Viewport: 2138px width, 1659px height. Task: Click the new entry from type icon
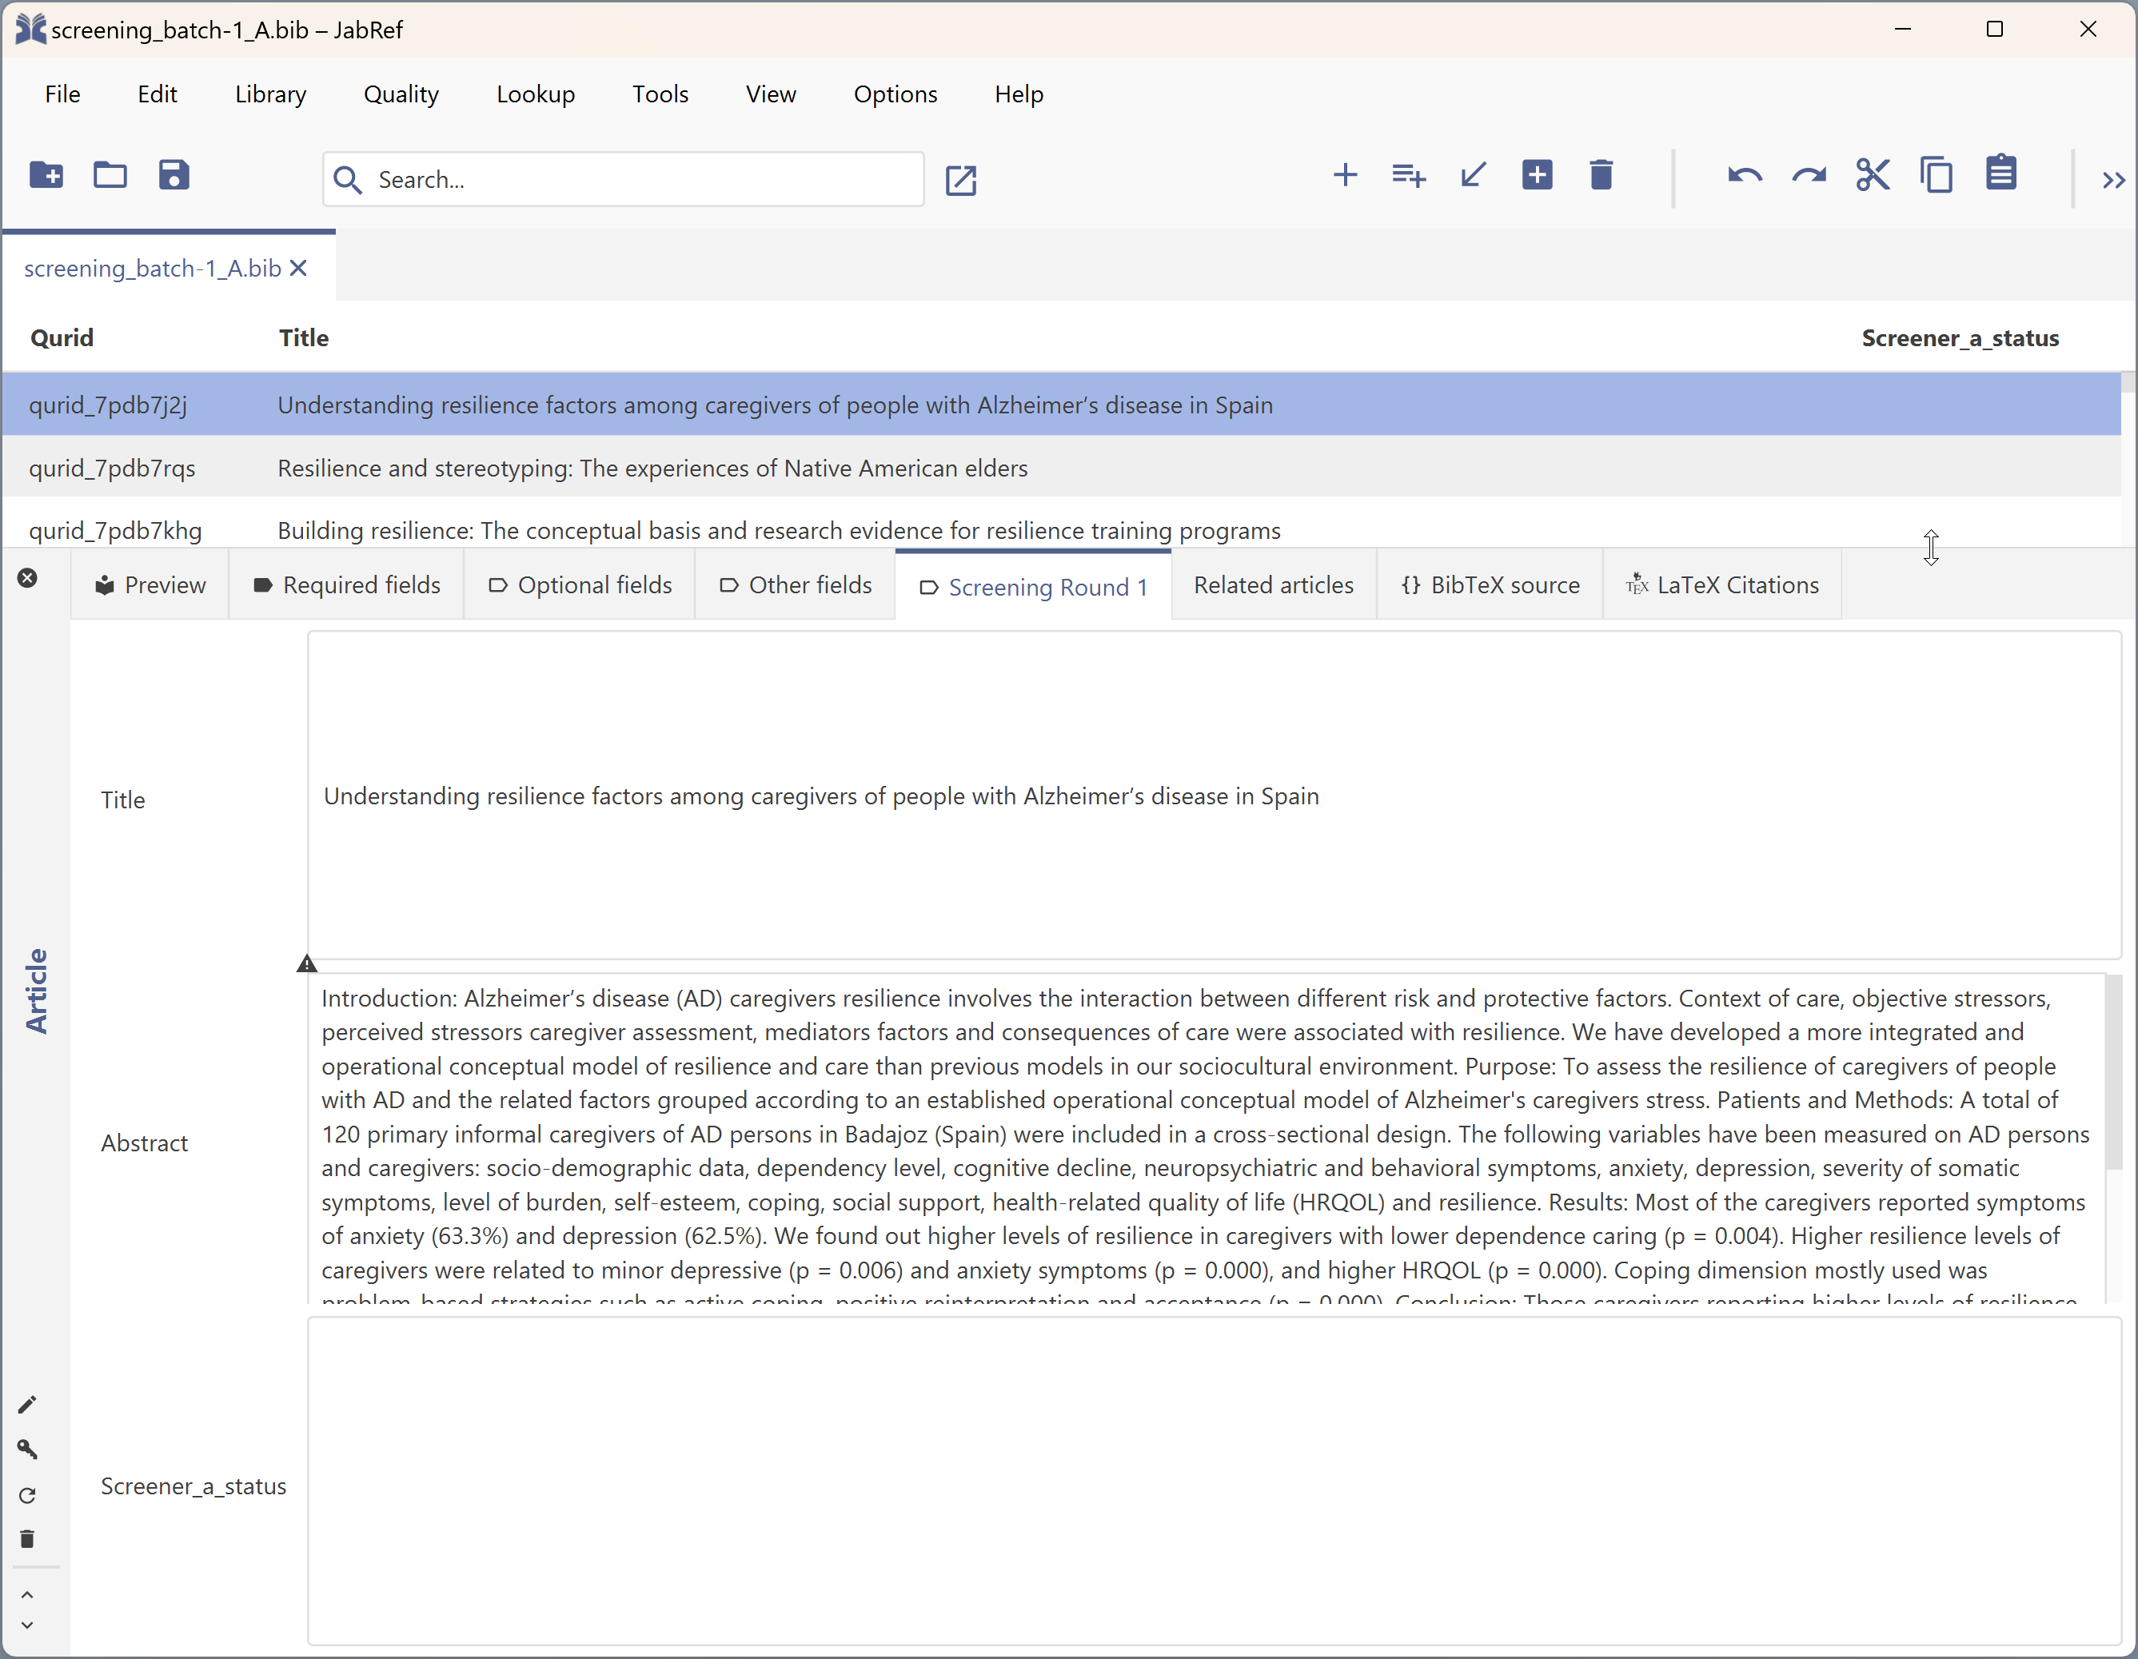[1409, 175]
